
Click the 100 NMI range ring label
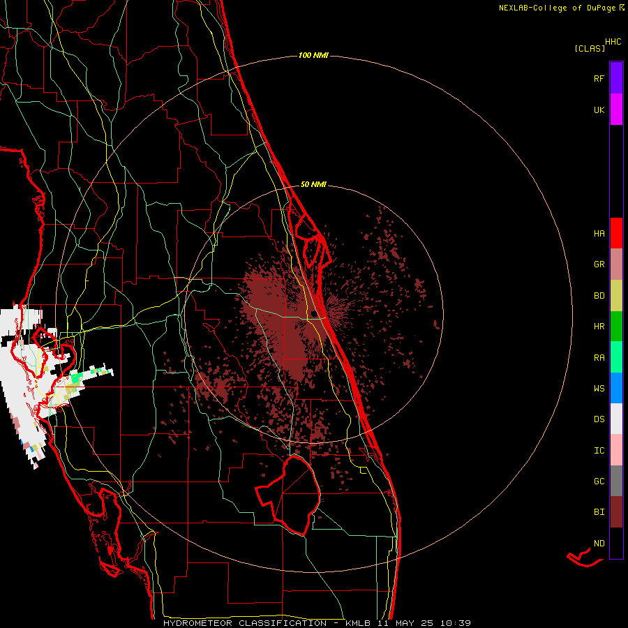(313, 55)
